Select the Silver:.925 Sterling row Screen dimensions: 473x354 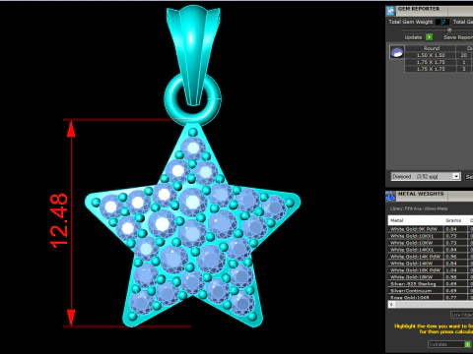tap(431, 284)
